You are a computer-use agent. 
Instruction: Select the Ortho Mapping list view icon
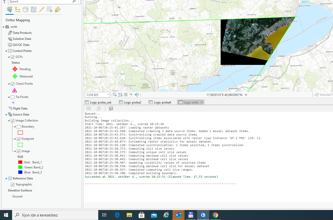10,10
